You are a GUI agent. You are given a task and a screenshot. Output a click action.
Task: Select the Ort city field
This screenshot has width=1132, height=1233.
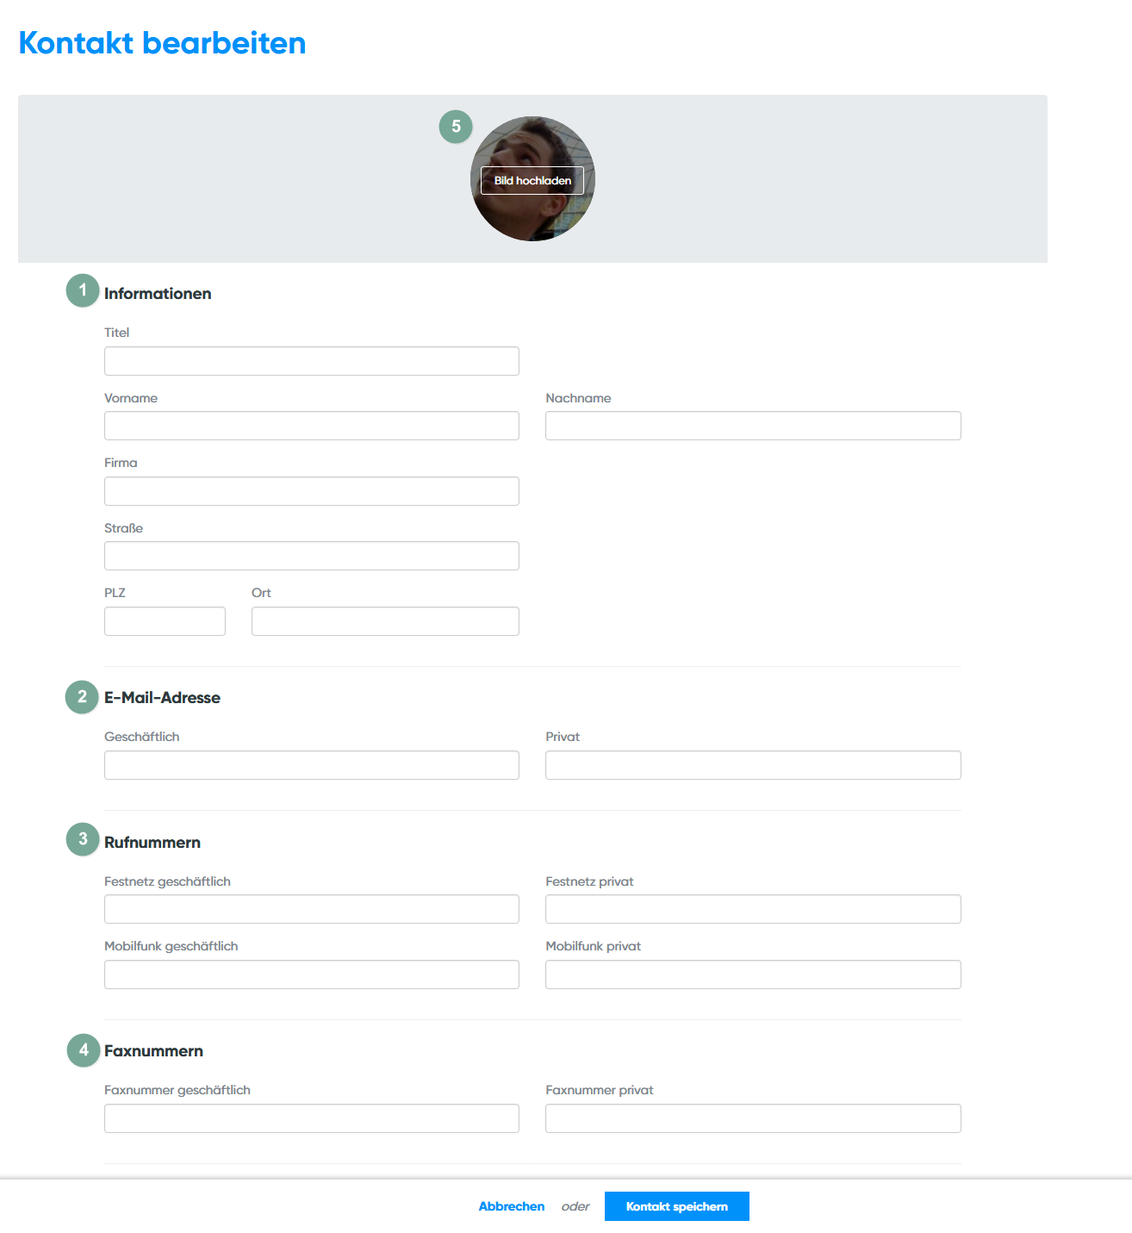pos(385,621)
